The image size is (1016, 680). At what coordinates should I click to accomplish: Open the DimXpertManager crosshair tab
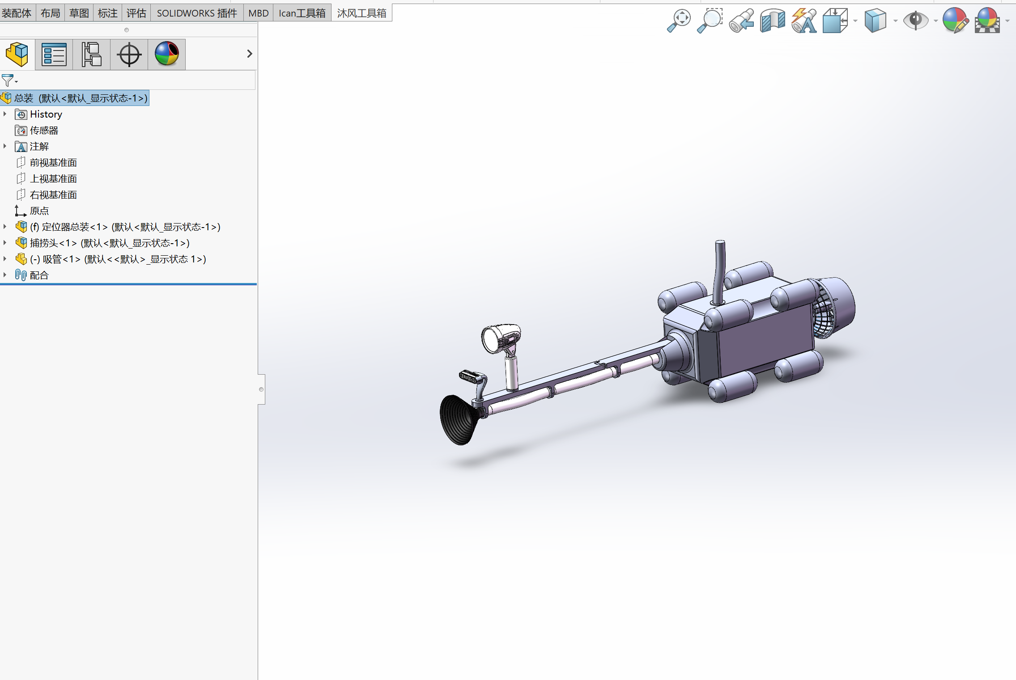[129, 54]
